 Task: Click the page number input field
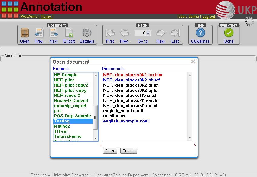(x=140, y=33)
